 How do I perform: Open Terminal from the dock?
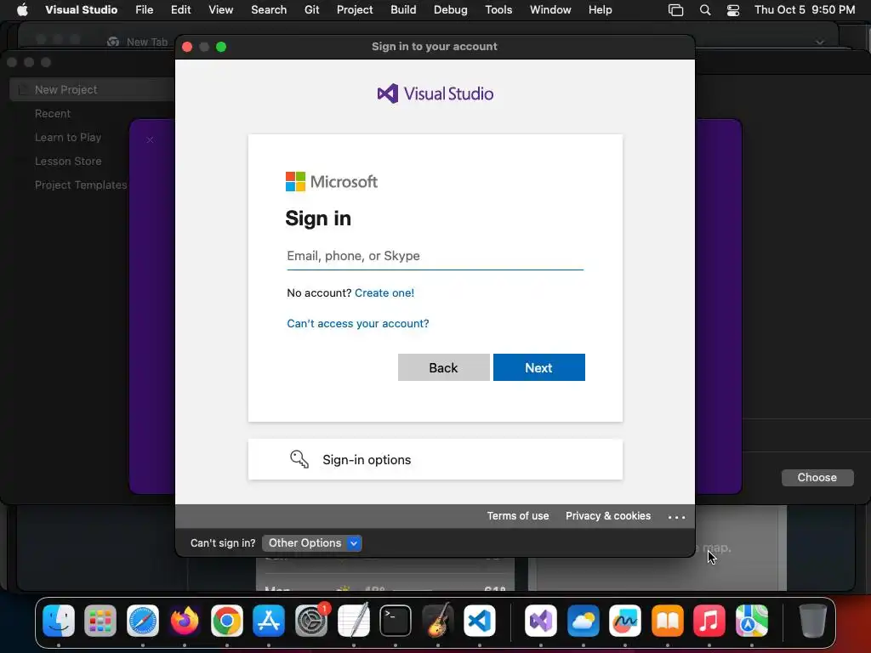coord(396,620)
